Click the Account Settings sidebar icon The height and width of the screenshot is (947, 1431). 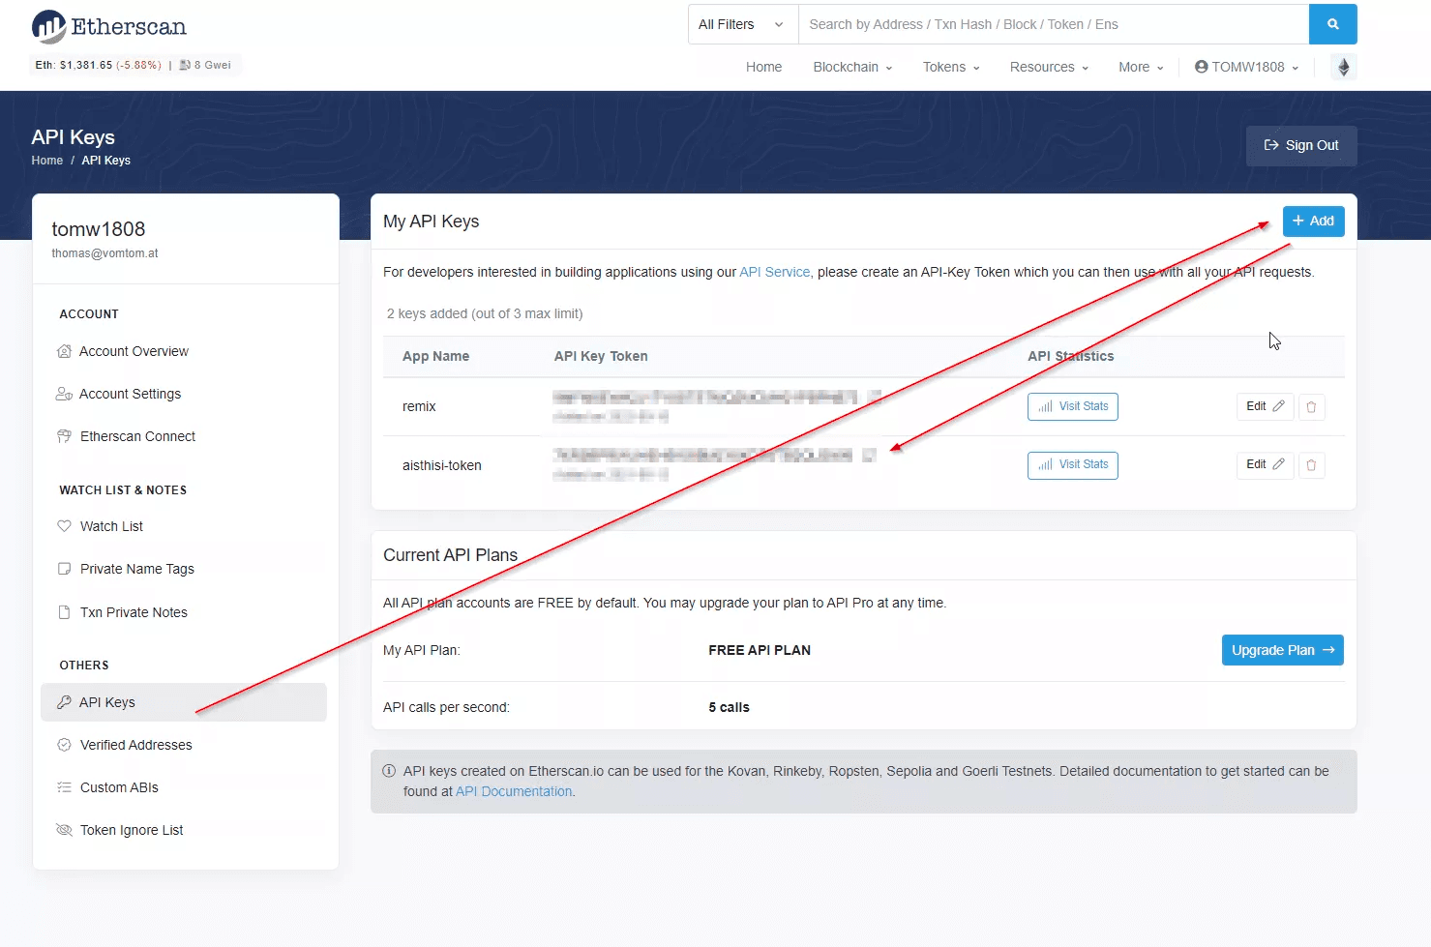pyautogui.click(x=64, y=394)
